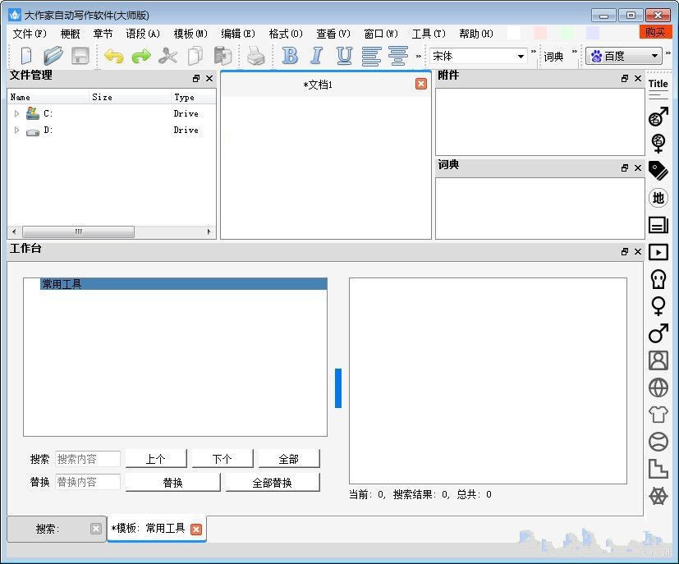Switch to the 搜索: tab
This screenshot has width=679, height=564.
coord(56,530)
